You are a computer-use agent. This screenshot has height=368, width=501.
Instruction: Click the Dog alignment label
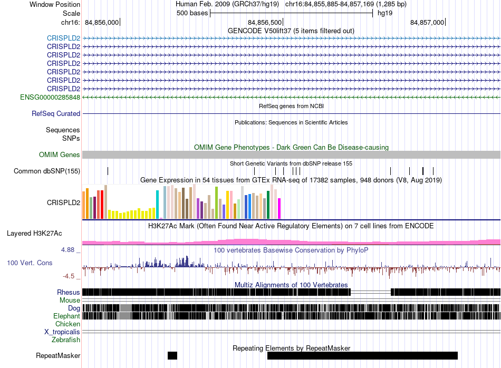tap(74, 308)
